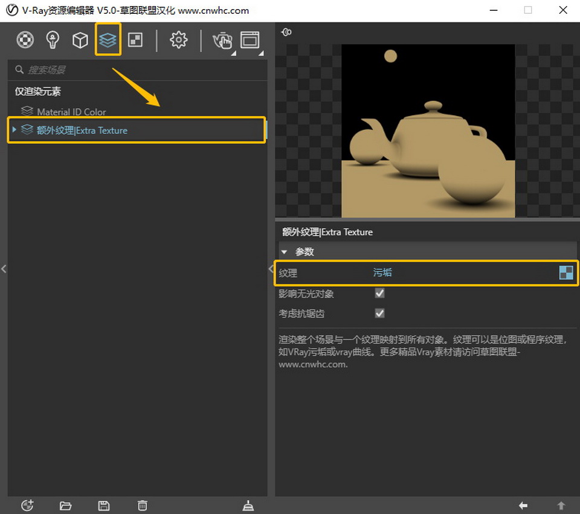Open the Render Elements layers icon

click(108, 40)
